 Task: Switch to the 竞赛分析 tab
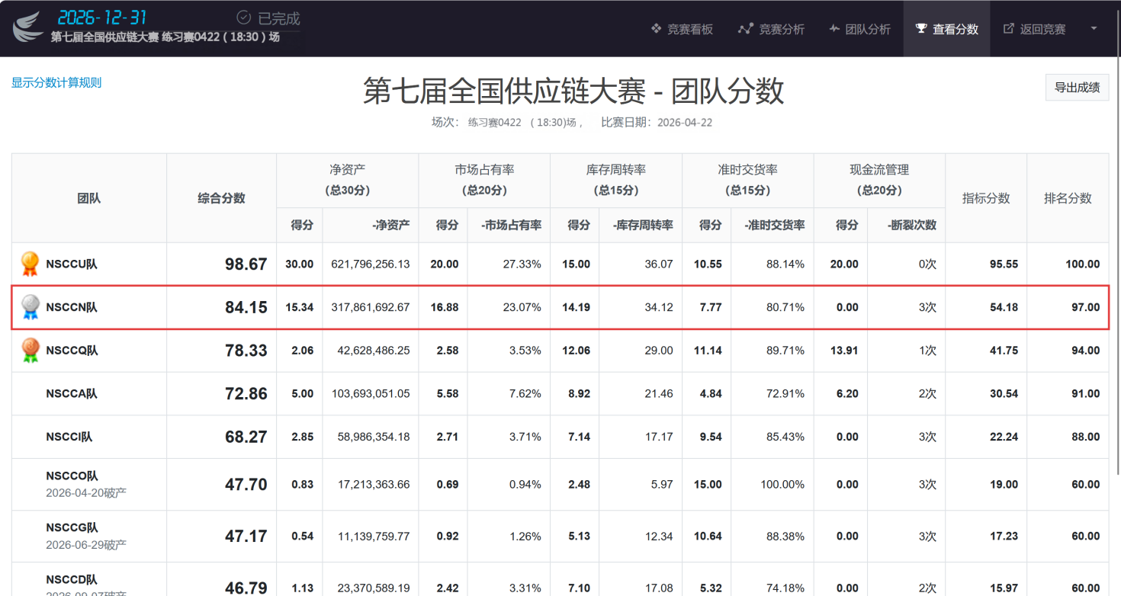771,29
